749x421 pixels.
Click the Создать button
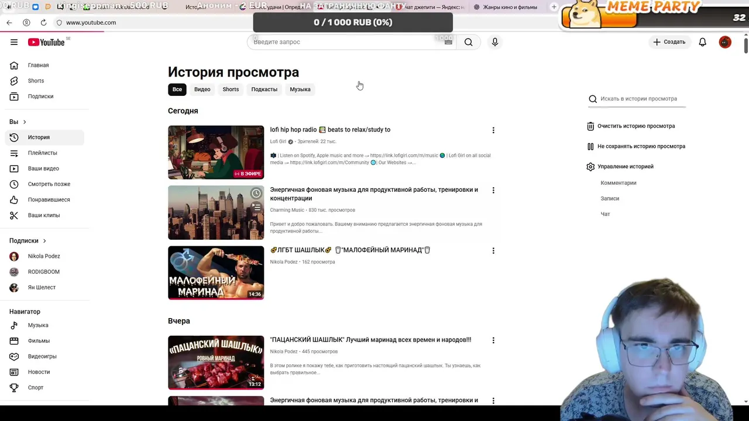pyautogui.click(x=669, y=42)
